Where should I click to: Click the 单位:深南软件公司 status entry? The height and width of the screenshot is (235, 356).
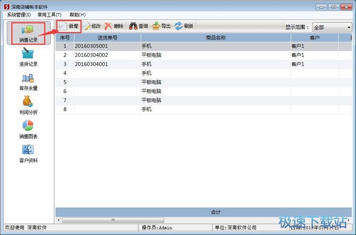(236, 227)
